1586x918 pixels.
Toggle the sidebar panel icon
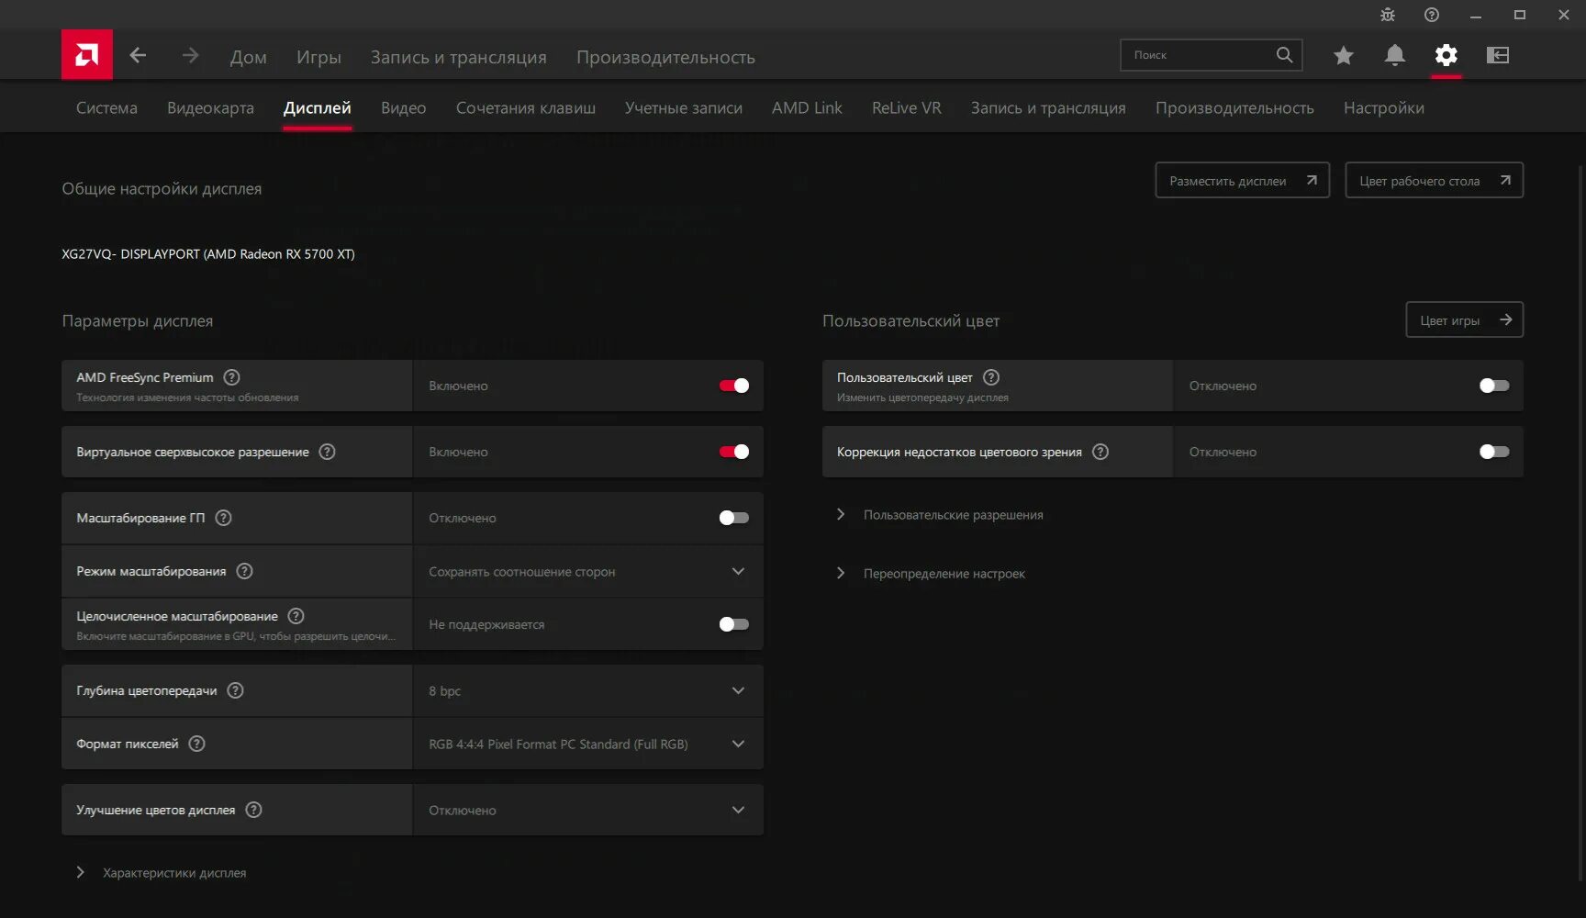[1497, 55]
